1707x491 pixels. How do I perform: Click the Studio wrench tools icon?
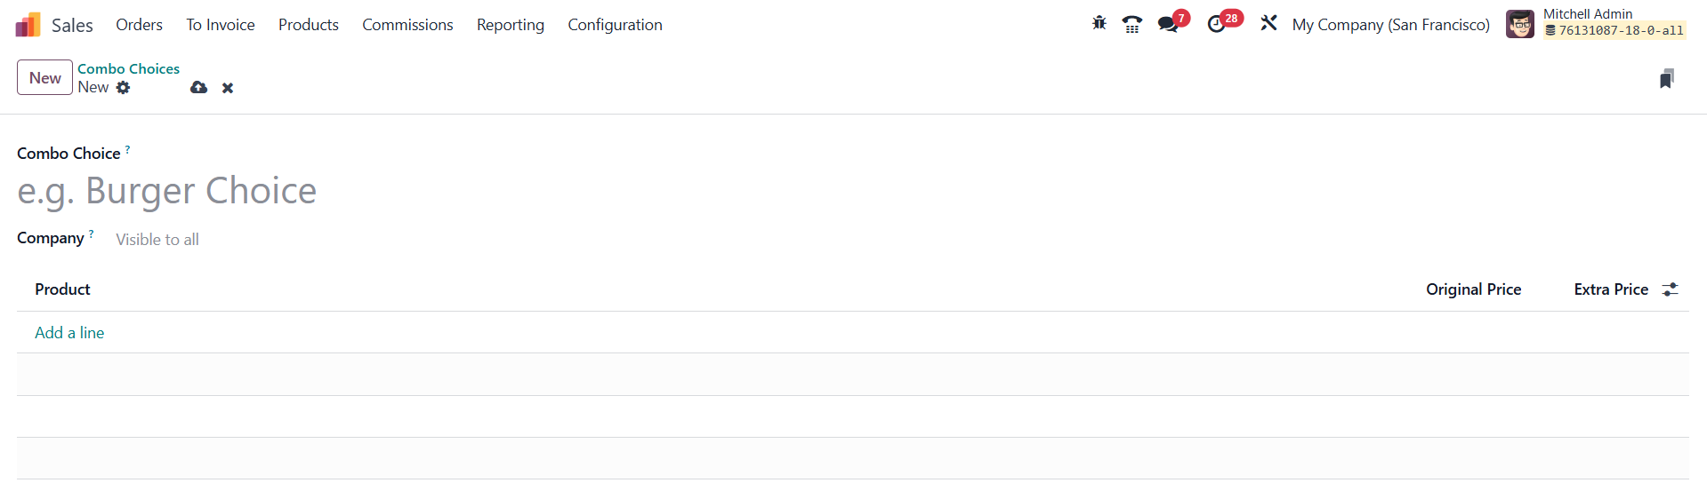pyautogui.click(x=1268, y=24)
